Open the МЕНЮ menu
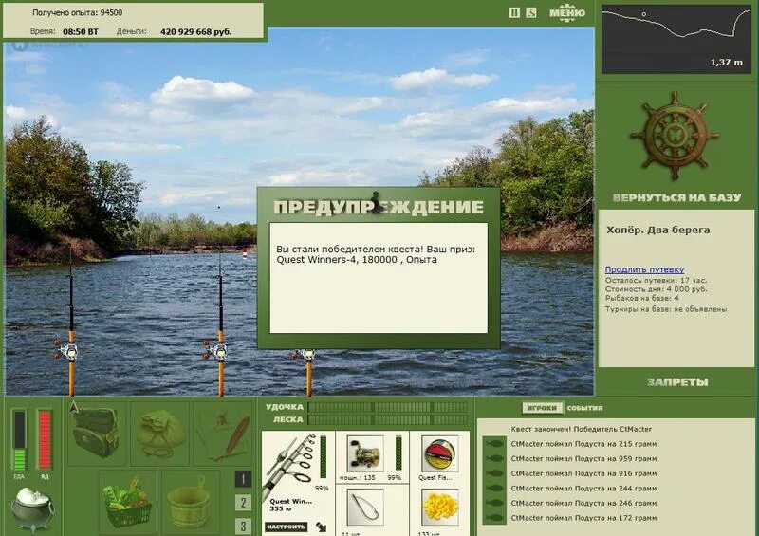 tap(567, 12)
